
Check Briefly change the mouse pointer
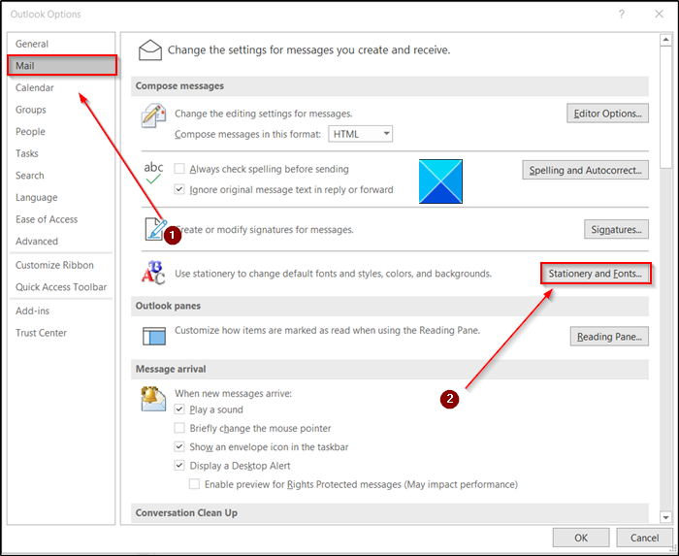179,428
